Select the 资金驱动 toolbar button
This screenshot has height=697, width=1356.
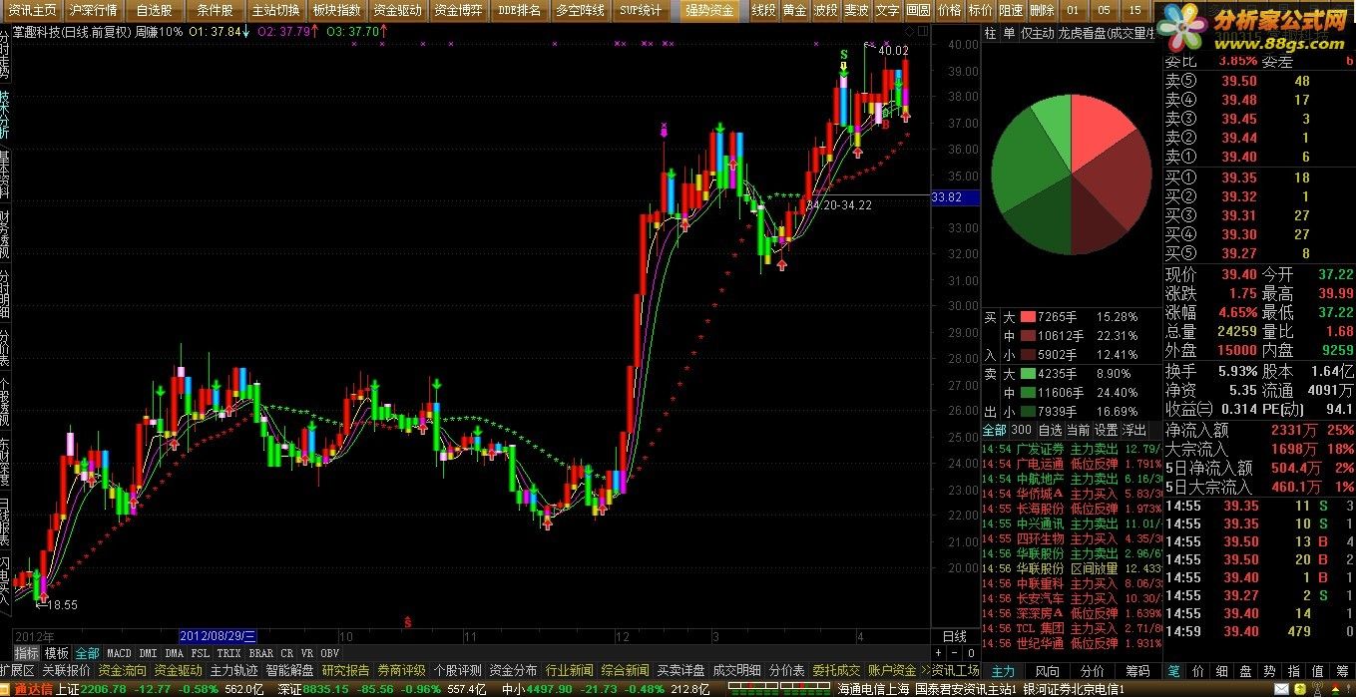pyautogui.click(x=397, y=10)
